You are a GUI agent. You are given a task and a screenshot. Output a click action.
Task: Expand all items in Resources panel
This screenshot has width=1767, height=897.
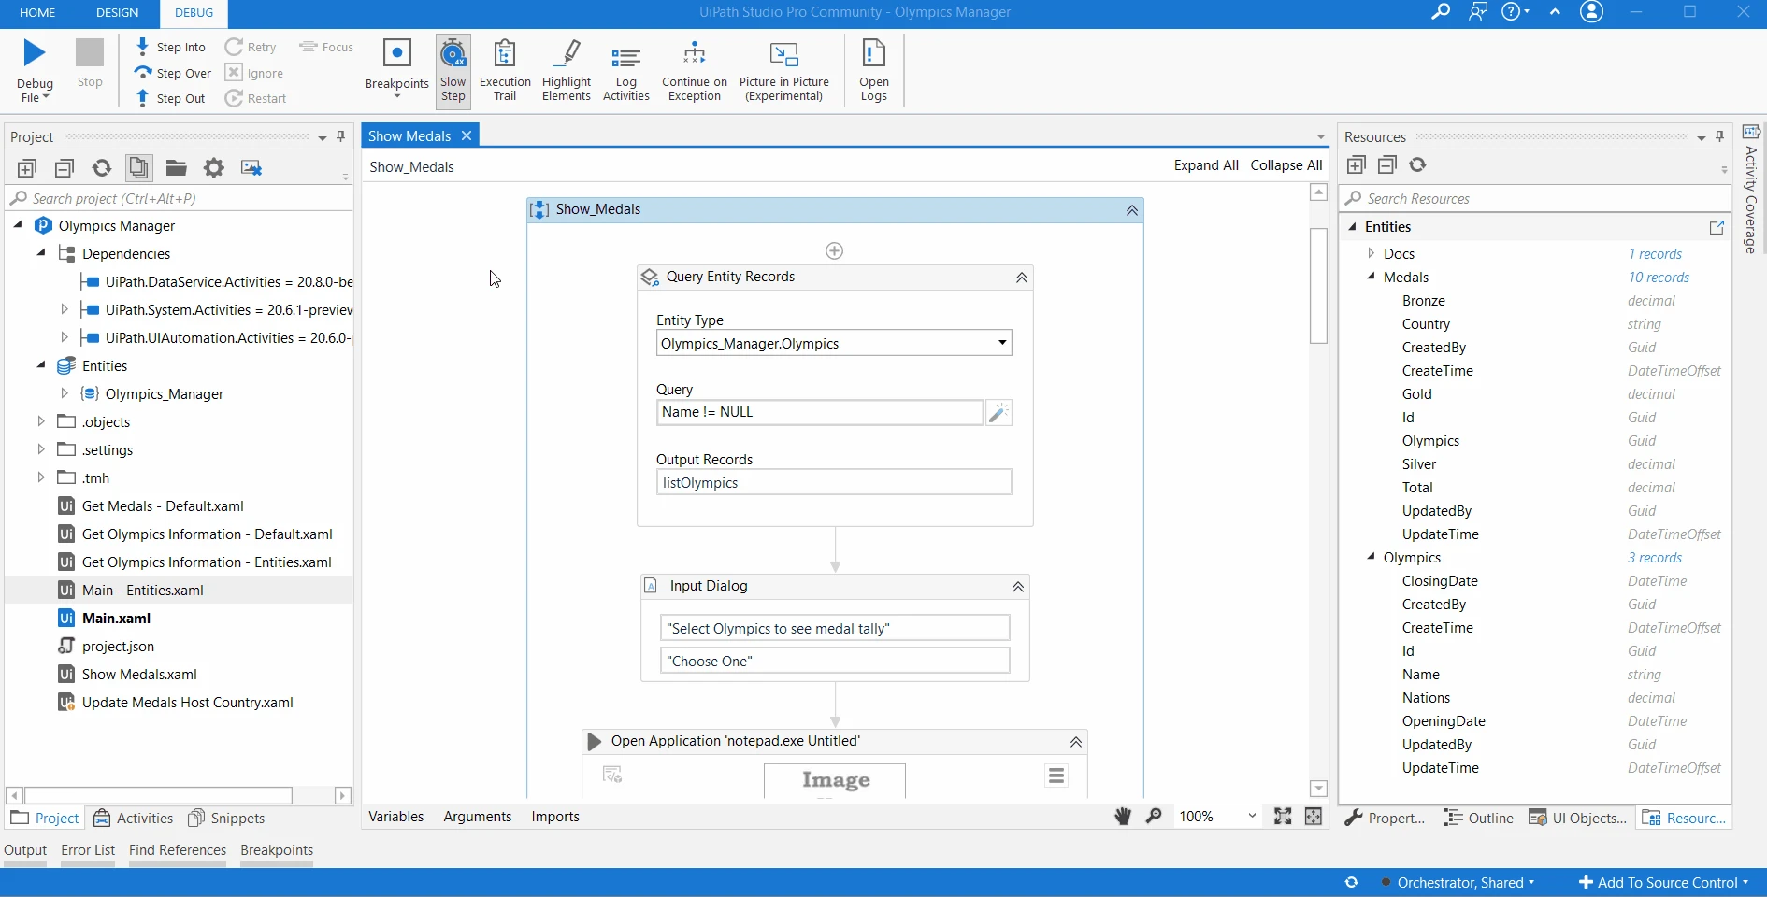[x=1357, y=165]
